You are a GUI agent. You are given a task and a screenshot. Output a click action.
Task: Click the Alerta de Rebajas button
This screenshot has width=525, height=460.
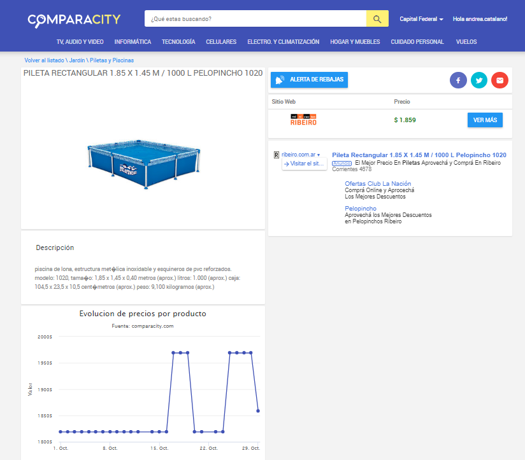click(310, 80)
